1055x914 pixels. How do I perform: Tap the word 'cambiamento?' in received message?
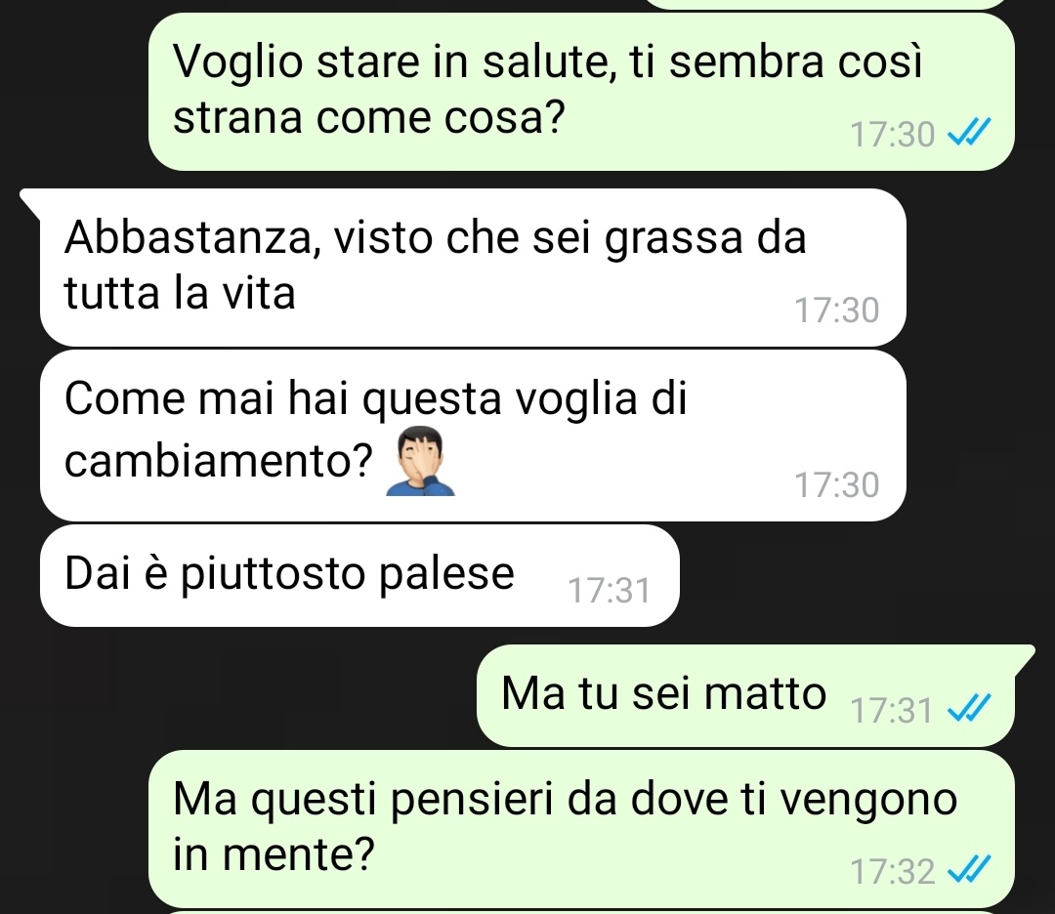[219, 461]
